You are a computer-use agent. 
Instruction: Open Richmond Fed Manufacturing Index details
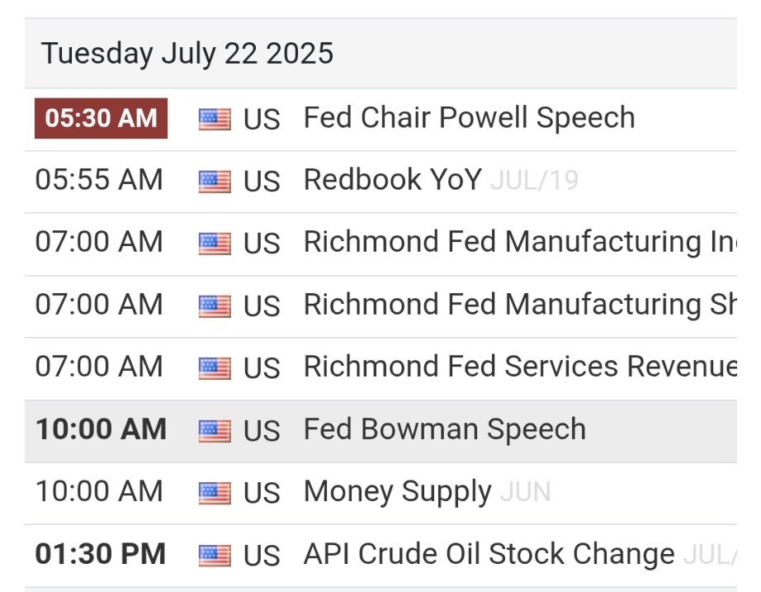coord(520,242)
